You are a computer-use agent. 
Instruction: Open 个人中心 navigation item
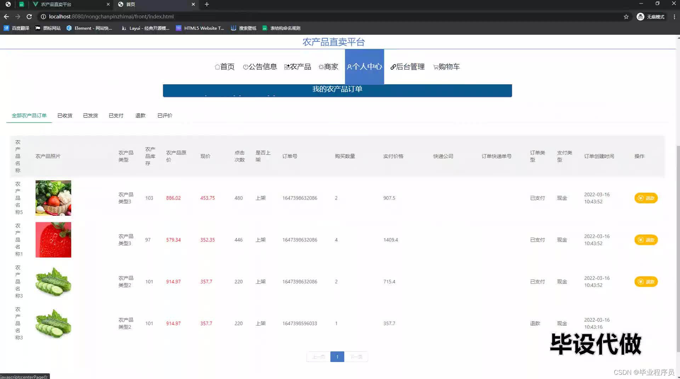point(364,67)
